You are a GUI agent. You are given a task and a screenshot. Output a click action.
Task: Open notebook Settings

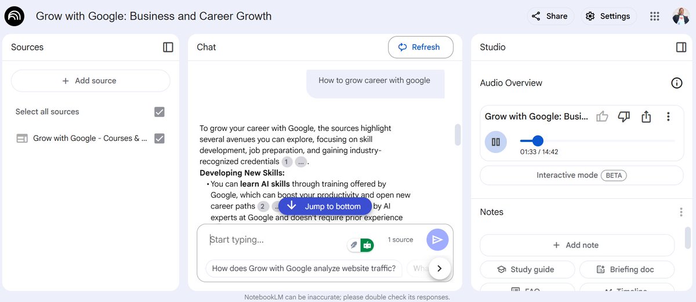tap(608, 16)
